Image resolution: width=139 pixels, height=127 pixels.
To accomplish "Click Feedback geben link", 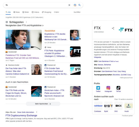I will click(x=127, y=116).
